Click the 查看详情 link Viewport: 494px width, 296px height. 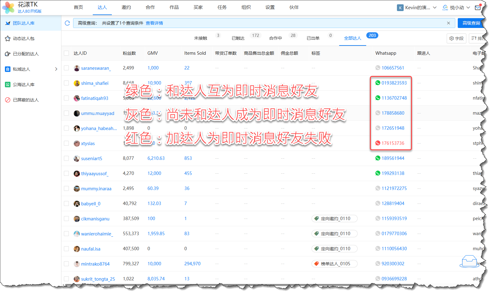[x=154, y=23]
